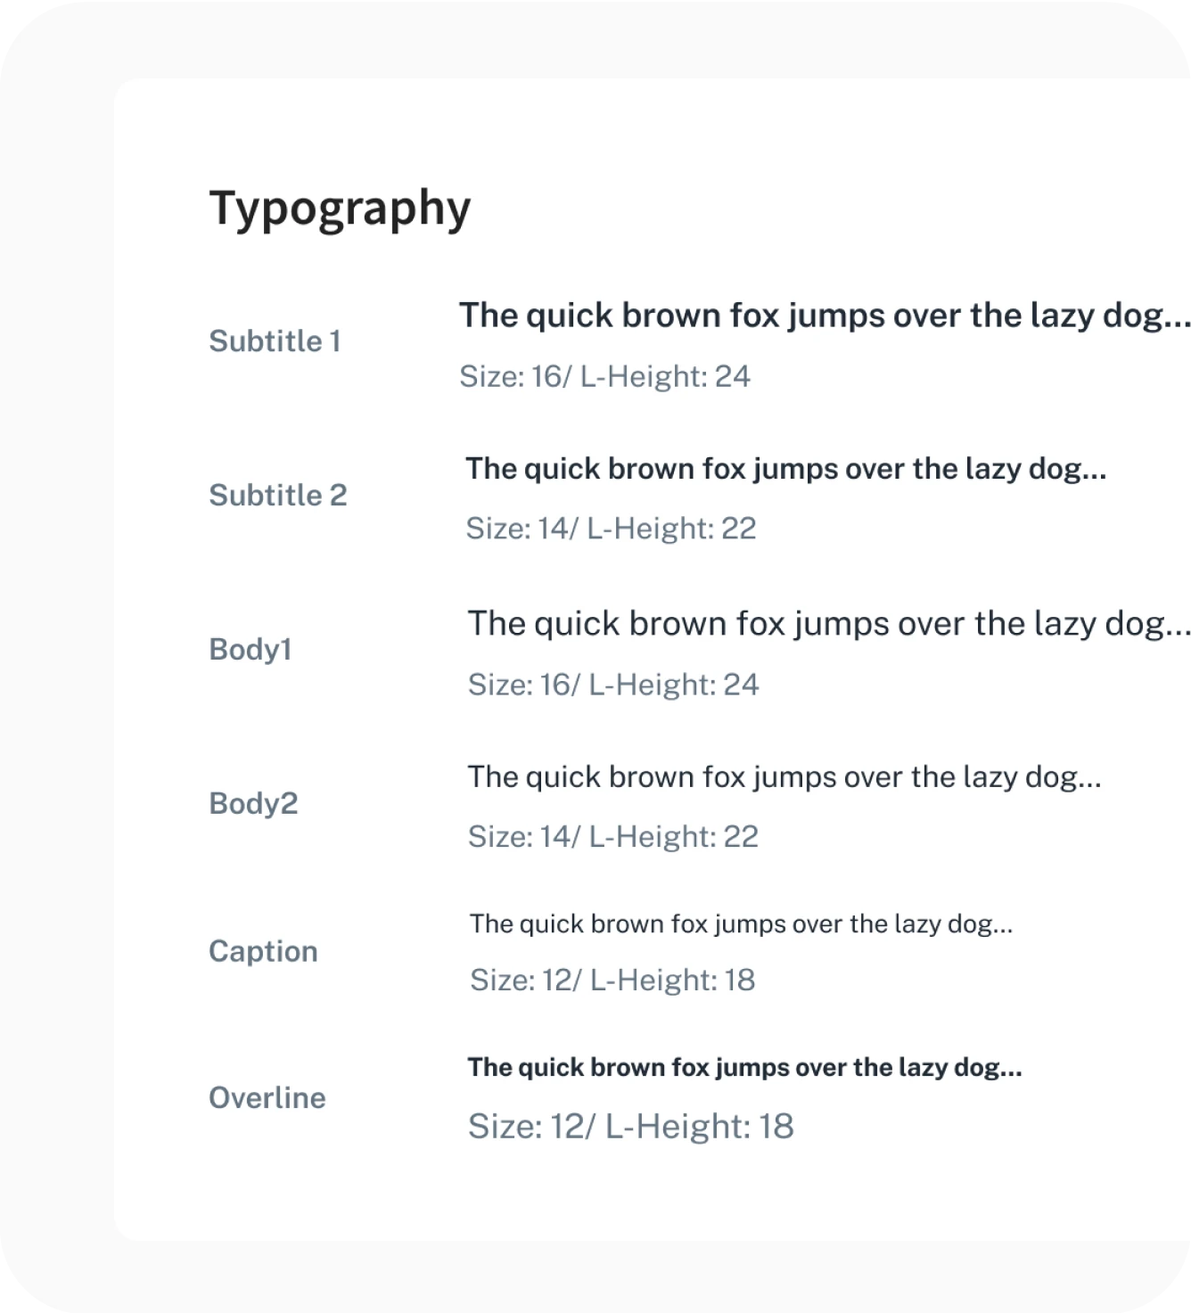
Task: Click the Body1 sample sentence
Action: tap(828, 624)
